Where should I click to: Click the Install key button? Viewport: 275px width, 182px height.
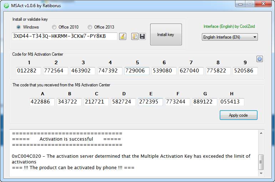[x=166, y=35]
